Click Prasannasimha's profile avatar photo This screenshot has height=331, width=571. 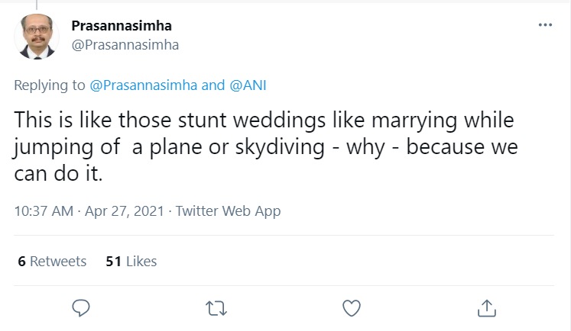pyautogui.click(x=35, y=37)
